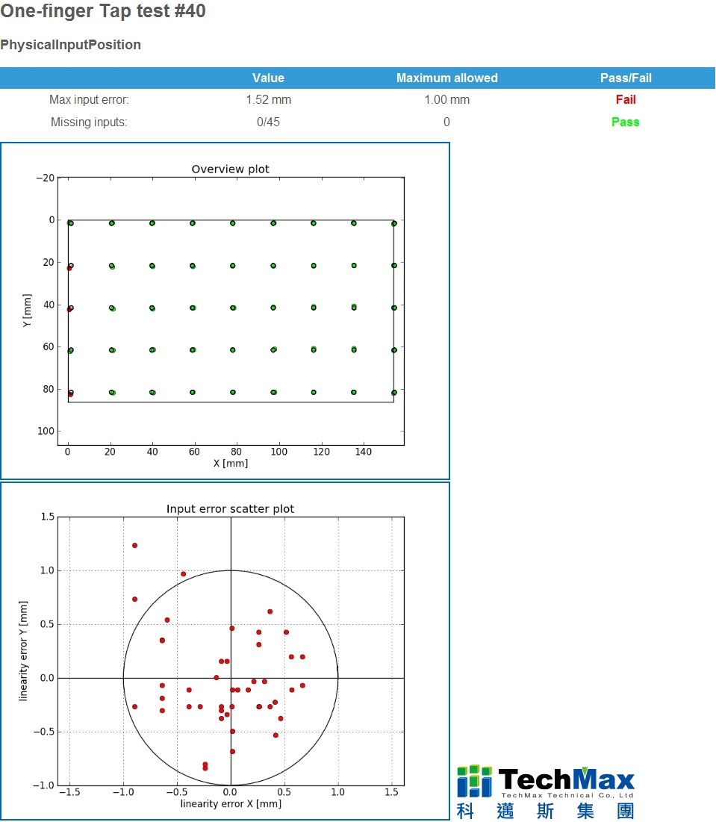
Task: Click the Max input error row label
Action: point(89,99)
